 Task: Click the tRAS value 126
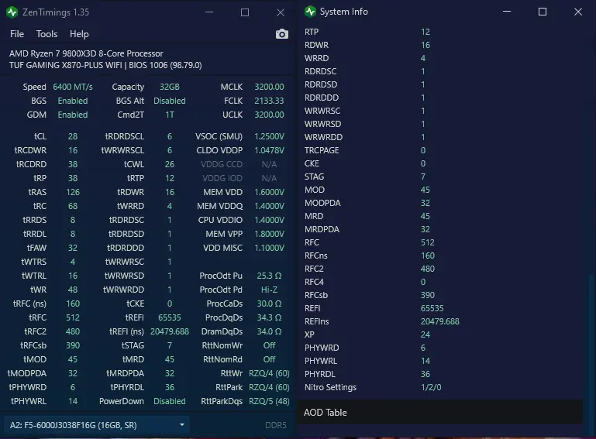click(73, 192)
